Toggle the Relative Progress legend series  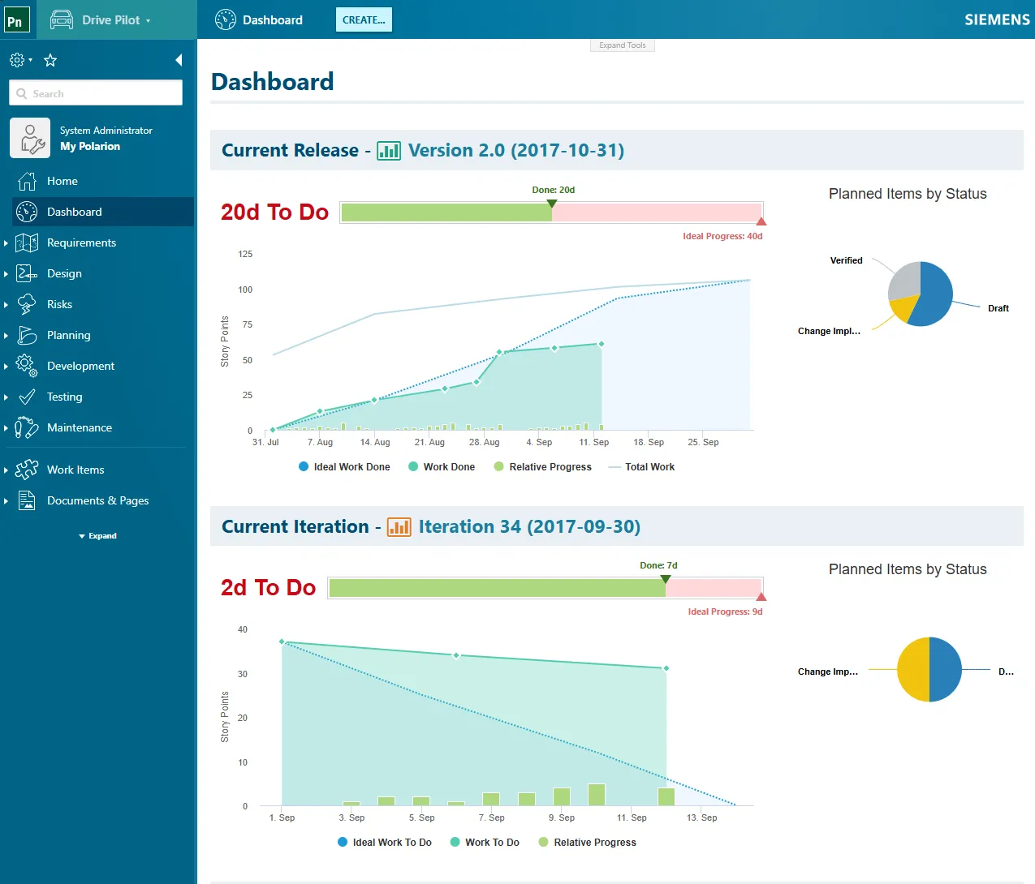[x=542, y=466]
